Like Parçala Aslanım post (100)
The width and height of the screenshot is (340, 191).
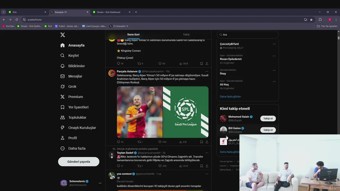tap(162, 142)
